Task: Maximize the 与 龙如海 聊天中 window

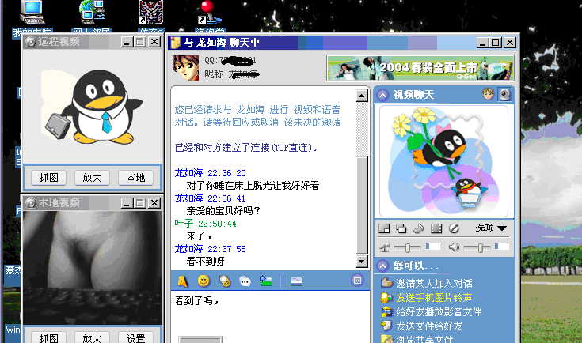Action: [496, 43]
